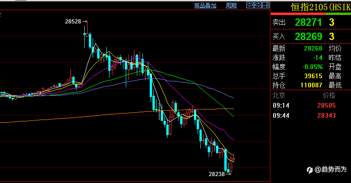
Task: Click the 价格 column header
Action: (x=329, y=96)
